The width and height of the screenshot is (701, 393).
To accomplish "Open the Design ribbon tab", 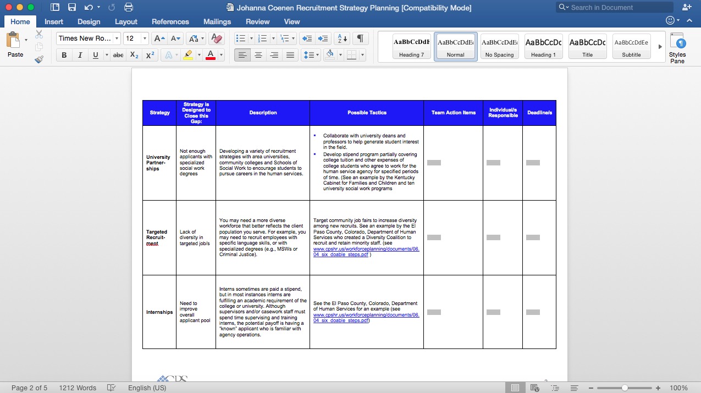I will coord(89,21).
